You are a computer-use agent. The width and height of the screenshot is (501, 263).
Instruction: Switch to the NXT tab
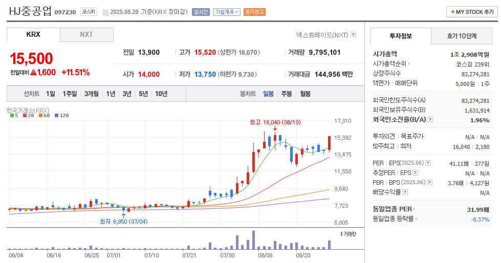pyautogui.click(x=86, y=34)
